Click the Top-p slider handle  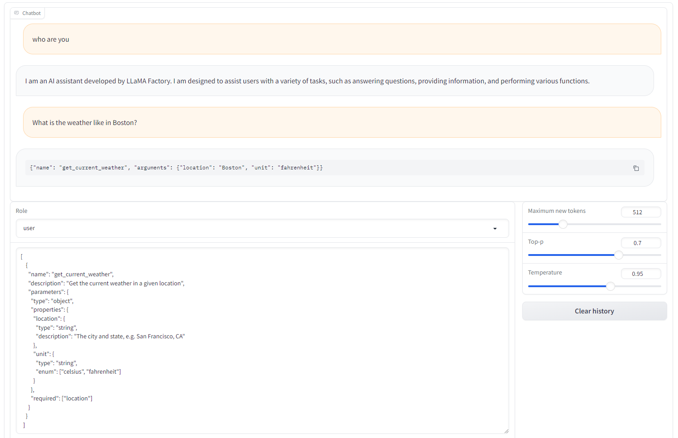tap(618, 255)
